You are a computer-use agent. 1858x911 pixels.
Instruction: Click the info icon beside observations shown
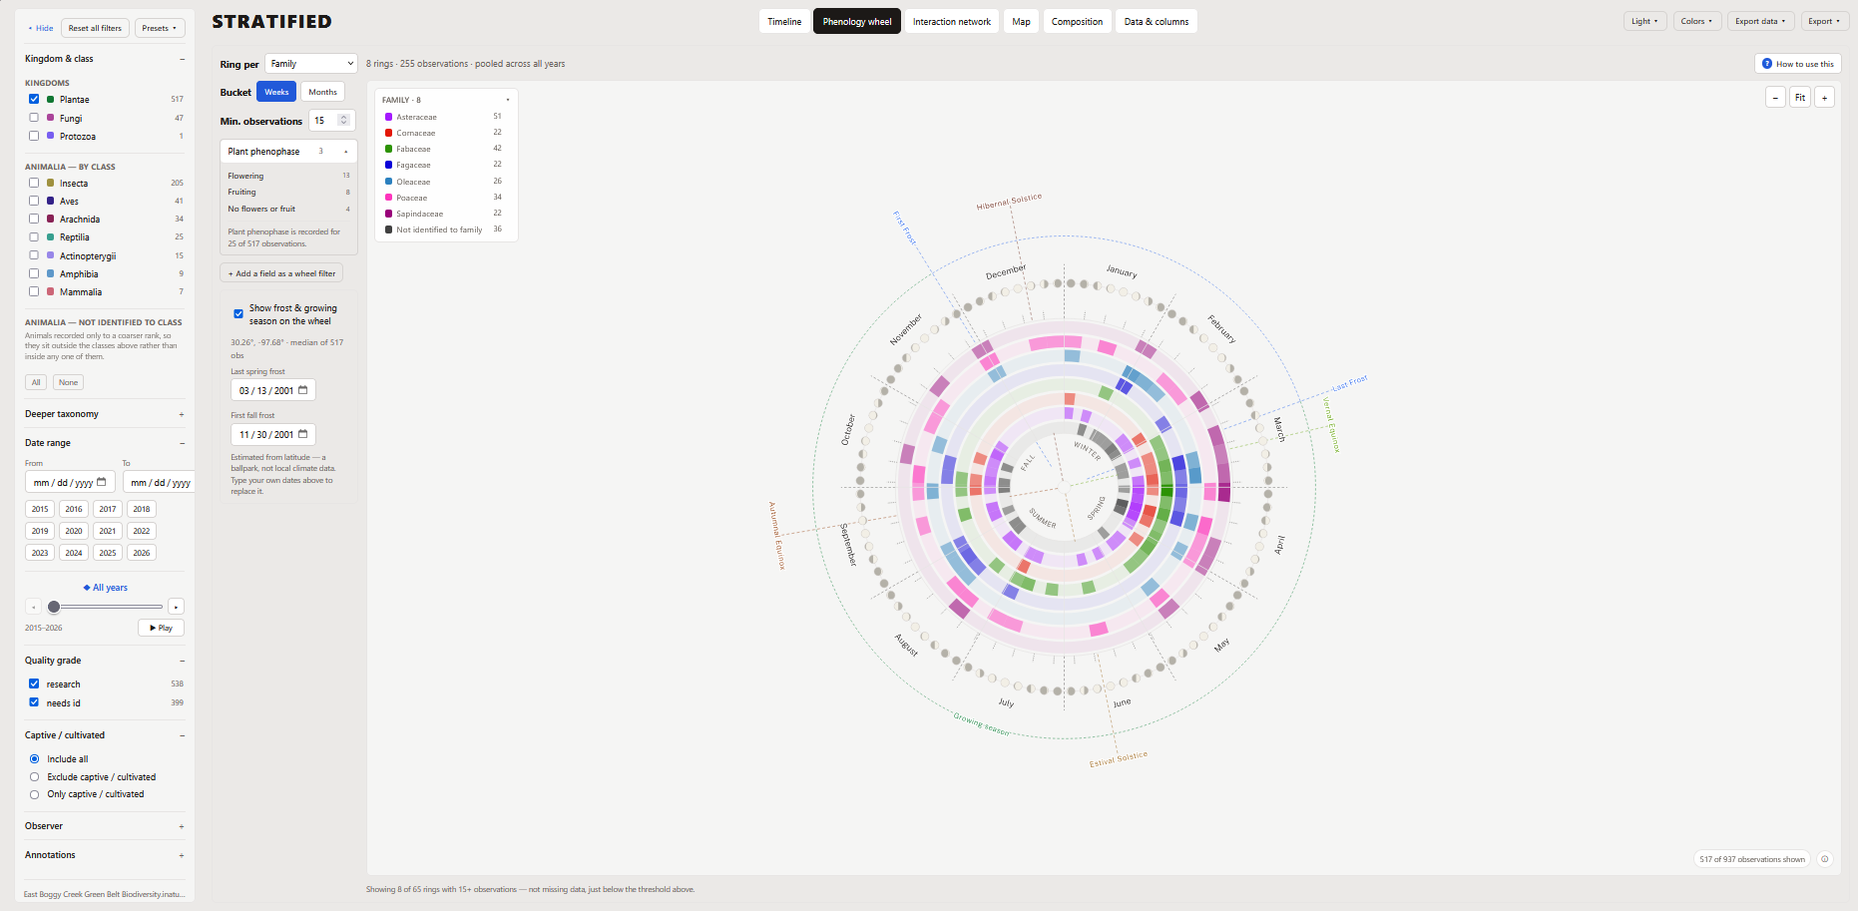point(1824,859)
